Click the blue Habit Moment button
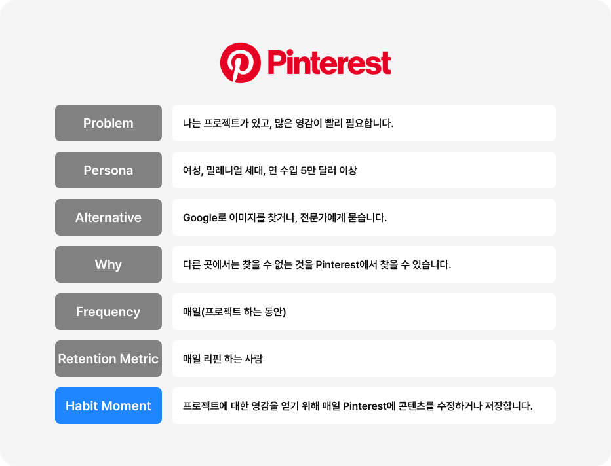The width and height of the screenshot is (611, 466). [x=108, y=405]
